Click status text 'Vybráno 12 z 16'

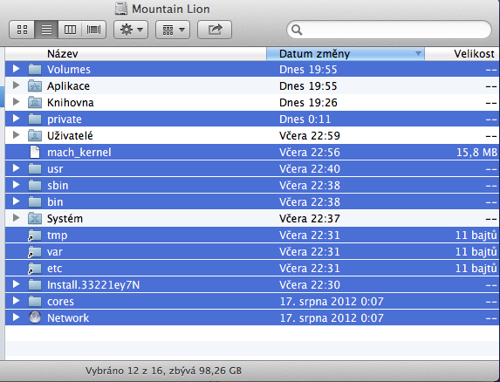point(125,371)
